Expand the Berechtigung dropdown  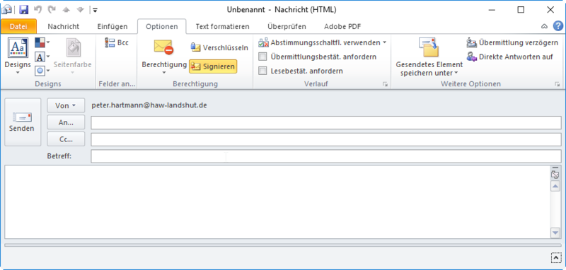[x=164, y=57]
